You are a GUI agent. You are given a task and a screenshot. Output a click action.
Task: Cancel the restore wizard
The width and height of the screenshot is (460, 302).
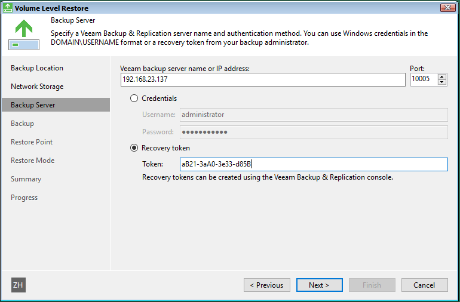[425, 285]
